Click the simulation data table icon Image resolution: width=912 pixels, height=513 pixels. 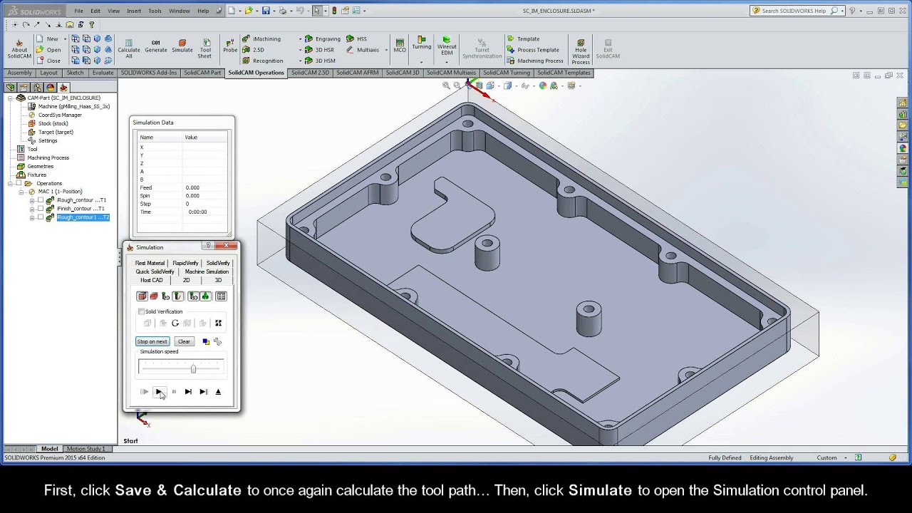(221, 296)
